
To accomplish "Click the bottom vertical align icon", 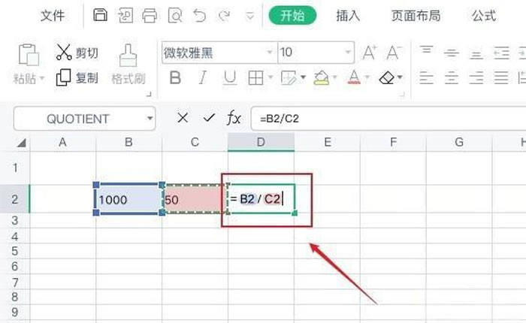I will 476,55.
